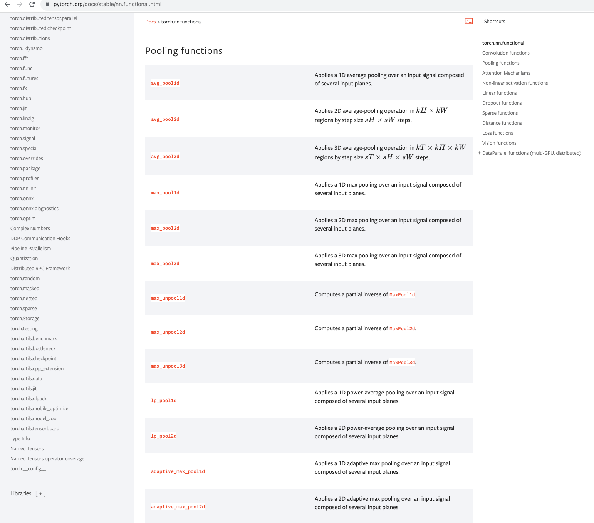Open Named Tensors operator coverage
594x523 pixels.
click(47, 459)
